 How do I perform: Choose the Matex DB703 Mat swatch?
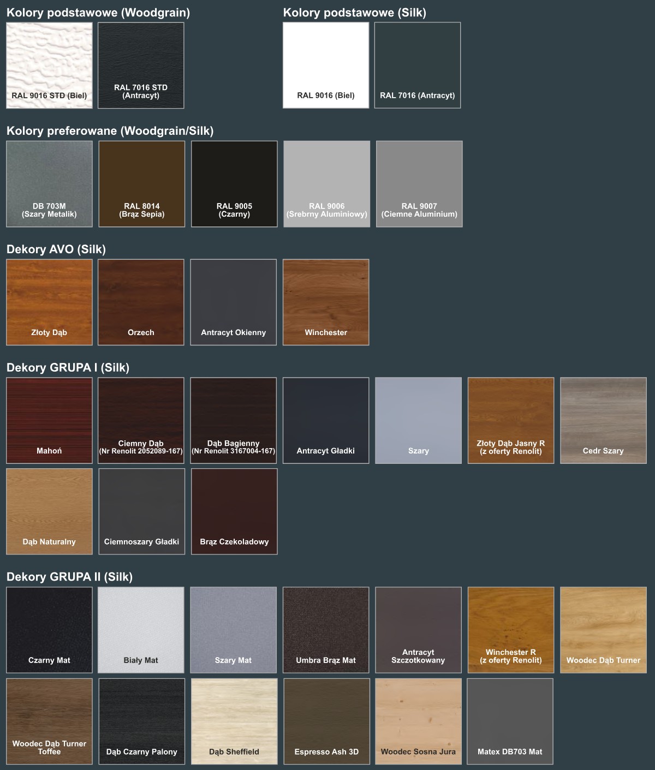click(510, 721)
